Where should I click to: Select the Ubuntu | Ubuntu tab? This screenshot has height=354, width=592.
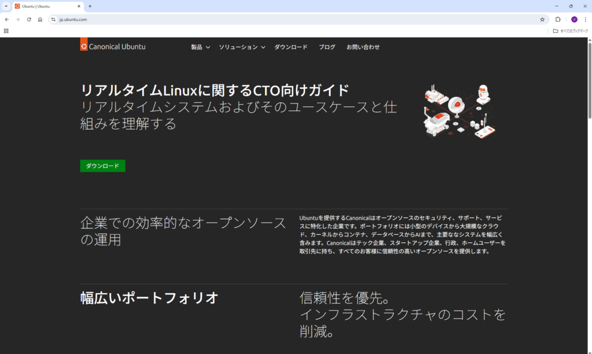(x=46, y=6)
